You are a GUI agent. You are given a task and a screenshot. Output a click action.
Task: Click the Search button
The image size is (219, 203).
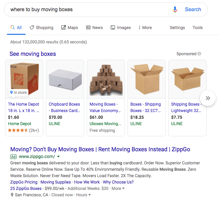193,10
